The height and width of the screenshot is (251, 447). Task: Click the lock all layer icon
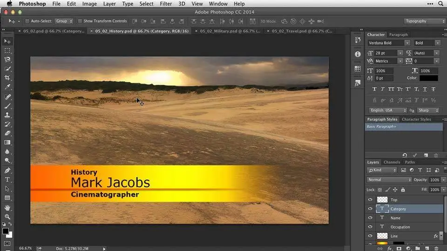pos(403,190)
